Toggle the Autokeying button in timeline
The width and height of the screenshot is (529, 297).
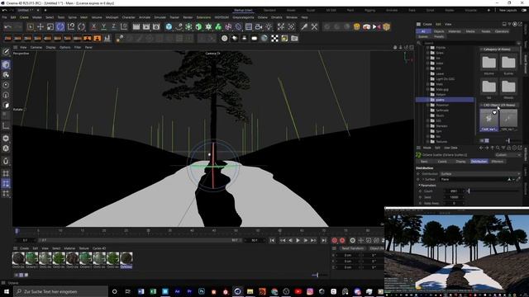342,240
